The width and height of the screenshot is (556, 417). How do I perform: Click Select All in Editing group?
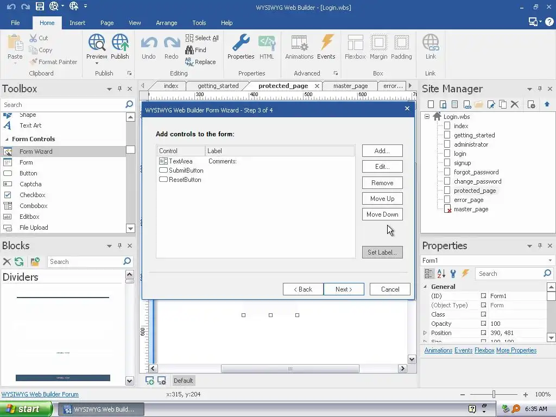click(202, 38)
